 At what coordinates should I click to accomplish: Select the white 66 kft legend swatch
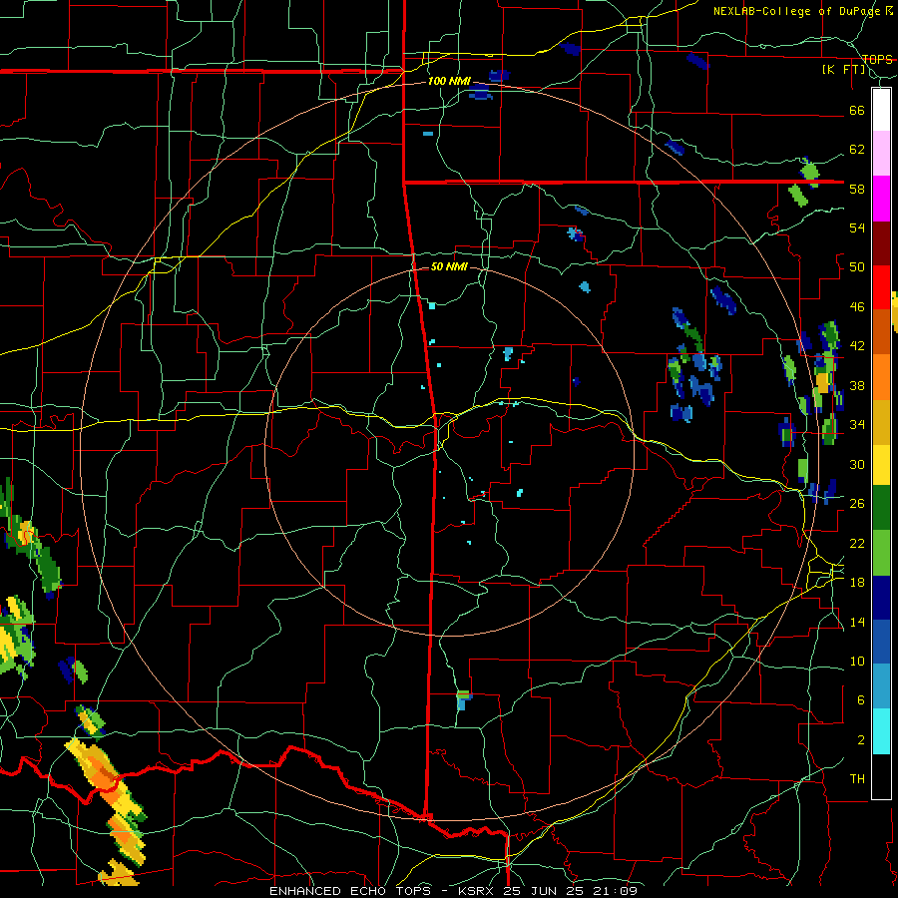[x=881, y=110]
